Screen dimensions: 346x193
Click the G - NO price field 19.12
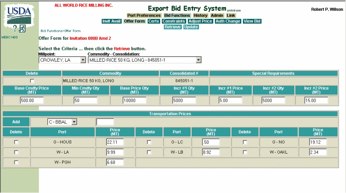[318, 142]
